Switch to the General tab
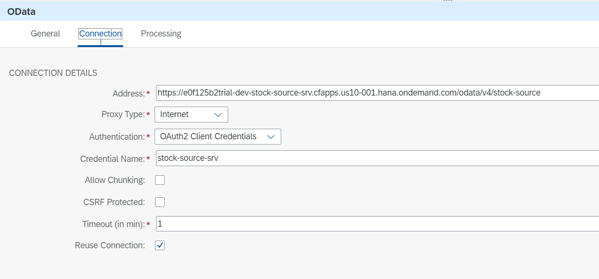 (x=45, y=34)
